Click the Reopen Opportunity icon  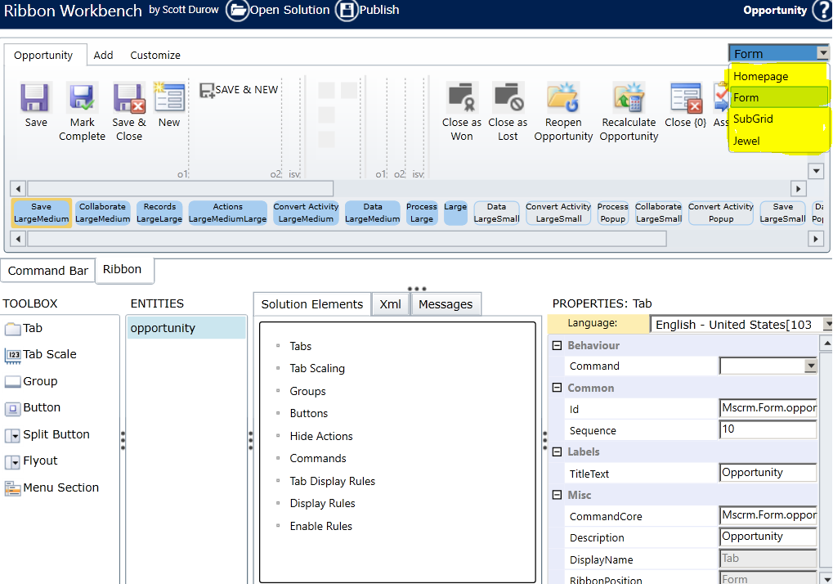point(562,97)
